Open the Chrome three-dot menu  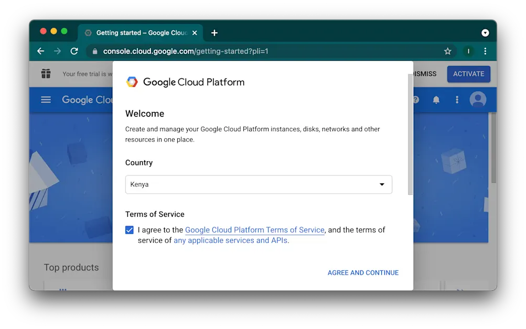(x=485, y=51)
